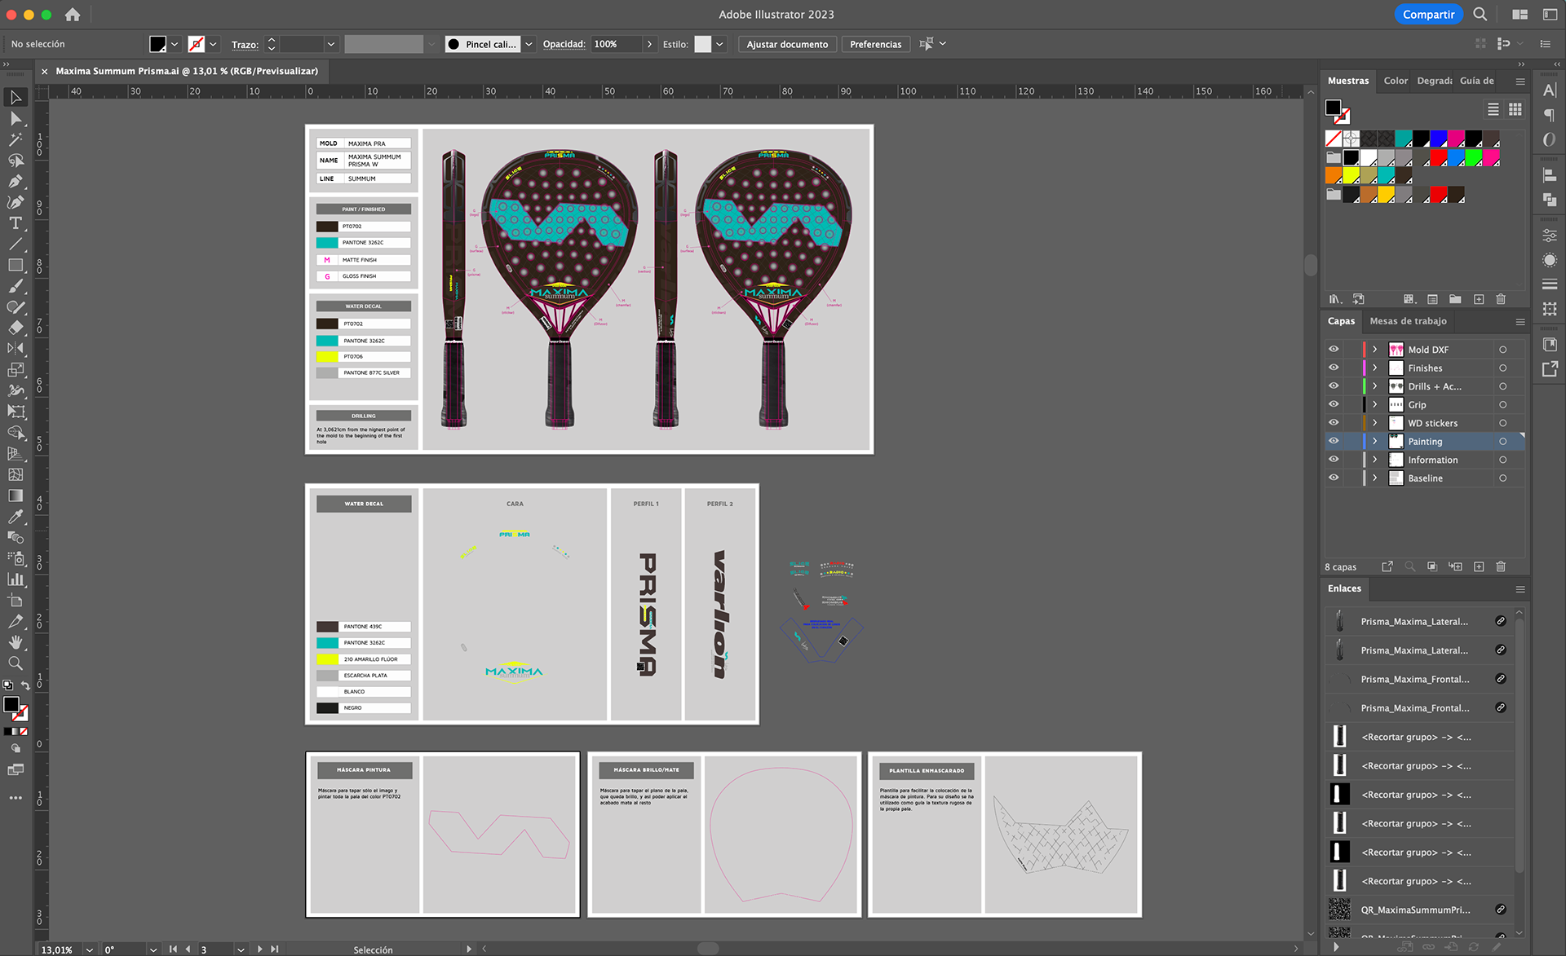Go to next artboard

(x=260, y=949)
